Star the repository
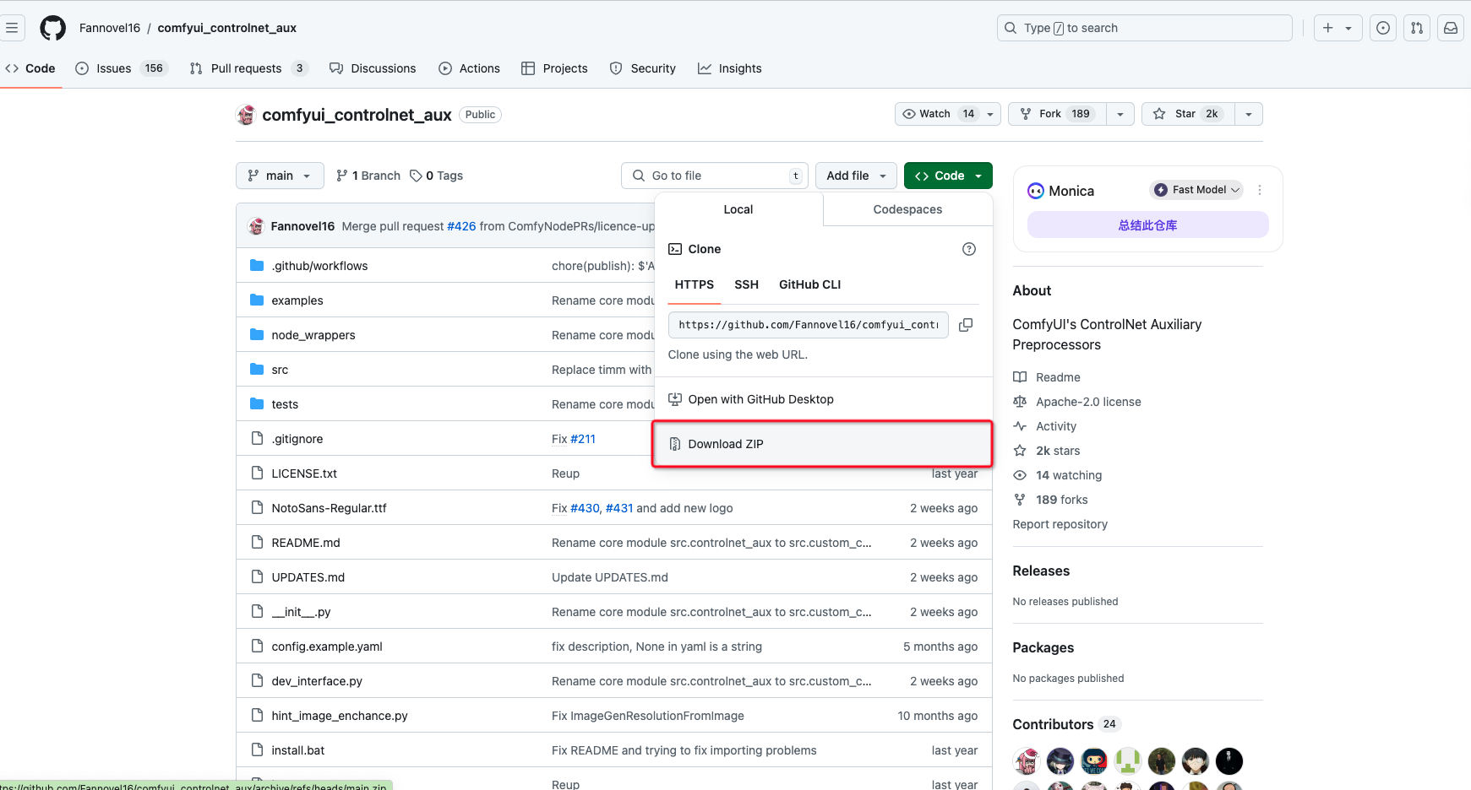1471x790 pixels. pyautogui.click(x=1188, y=114)
